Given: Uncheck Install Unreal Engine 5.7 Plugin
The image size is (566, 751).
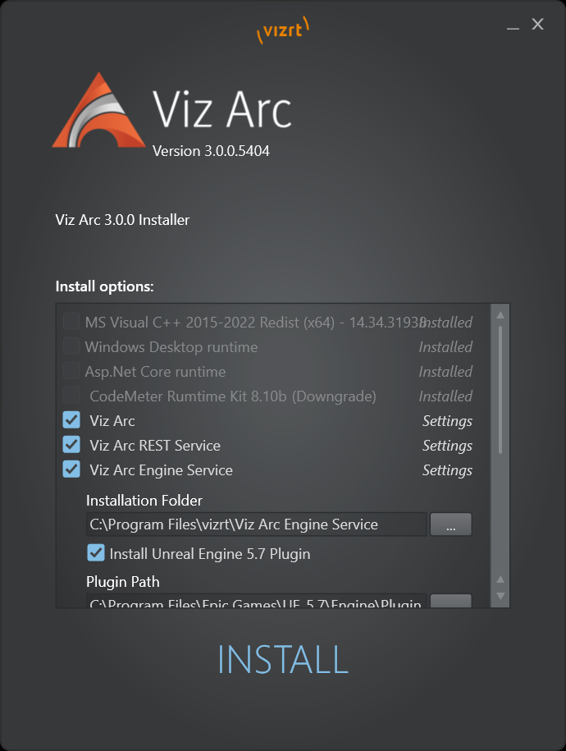Looking at the screenshot, I should click(96, 552).
